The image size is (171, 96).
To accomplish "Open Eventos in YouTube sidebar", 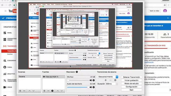I will coord(10,54).
